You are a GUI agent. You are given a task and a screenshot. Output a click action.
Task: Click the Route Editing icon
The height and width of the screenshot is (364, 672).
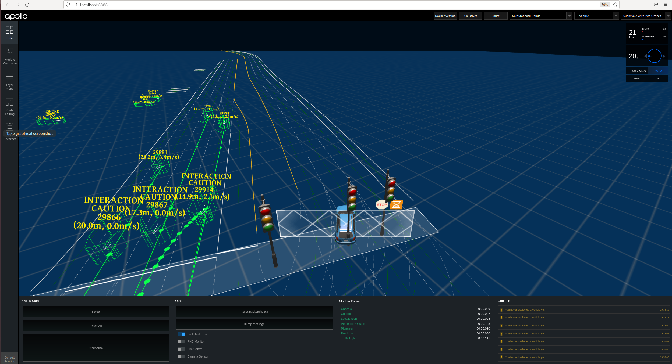coord(10,106)
